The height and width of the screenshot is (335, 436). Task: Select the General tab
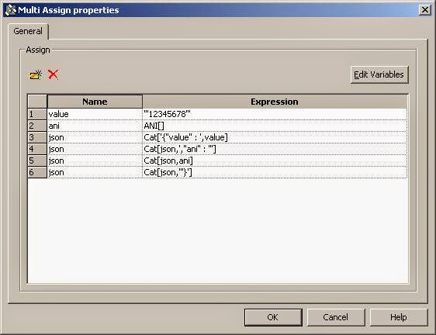click(28, 31)
